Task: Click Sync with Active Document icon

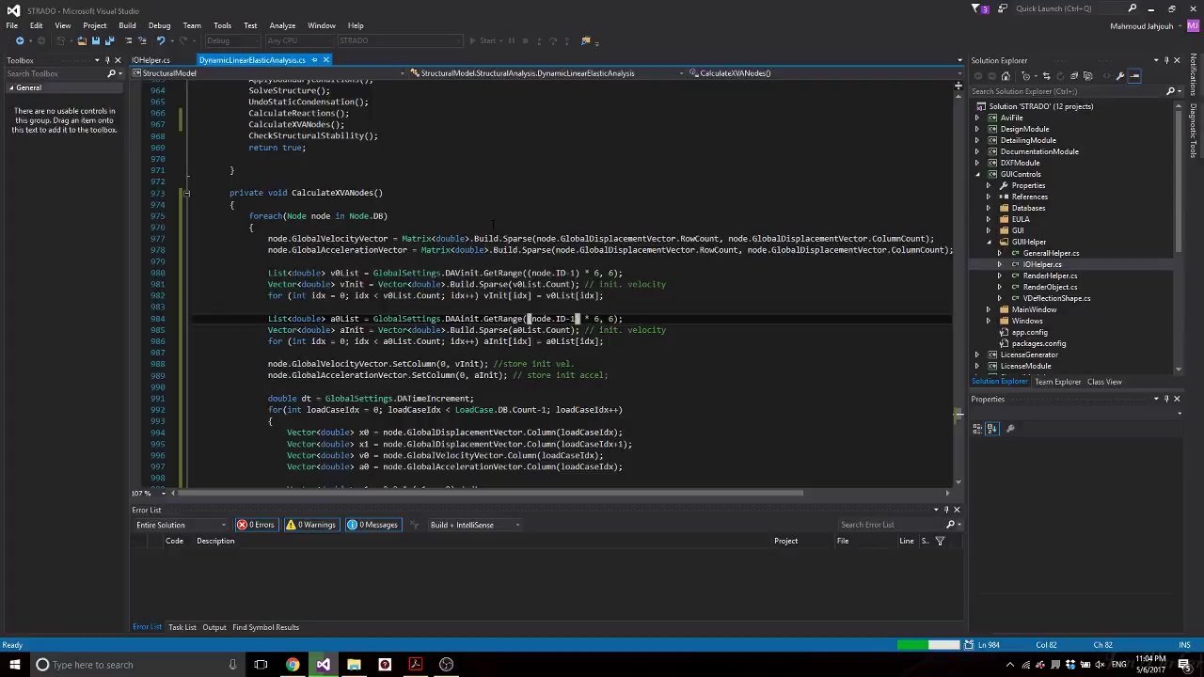Action: [1046, 76]
